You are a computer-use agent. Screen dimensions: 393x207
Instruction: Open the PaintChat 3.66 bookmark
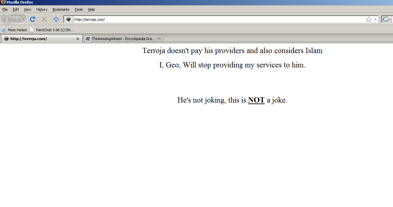(52, 30)
